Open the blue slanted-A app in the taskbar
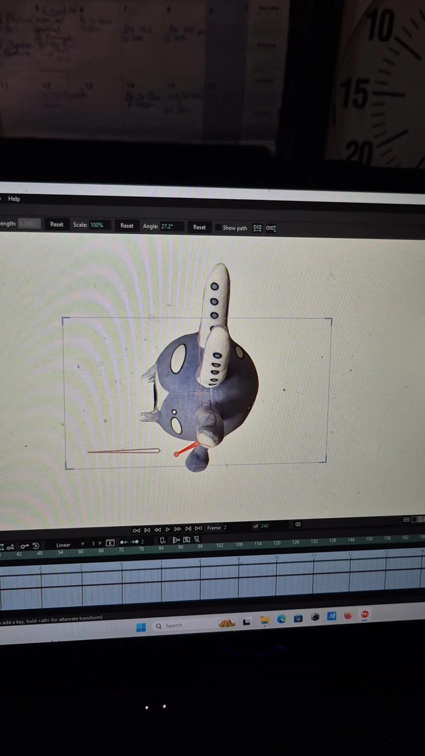425x756 pixels. click(x=331, y=616)
